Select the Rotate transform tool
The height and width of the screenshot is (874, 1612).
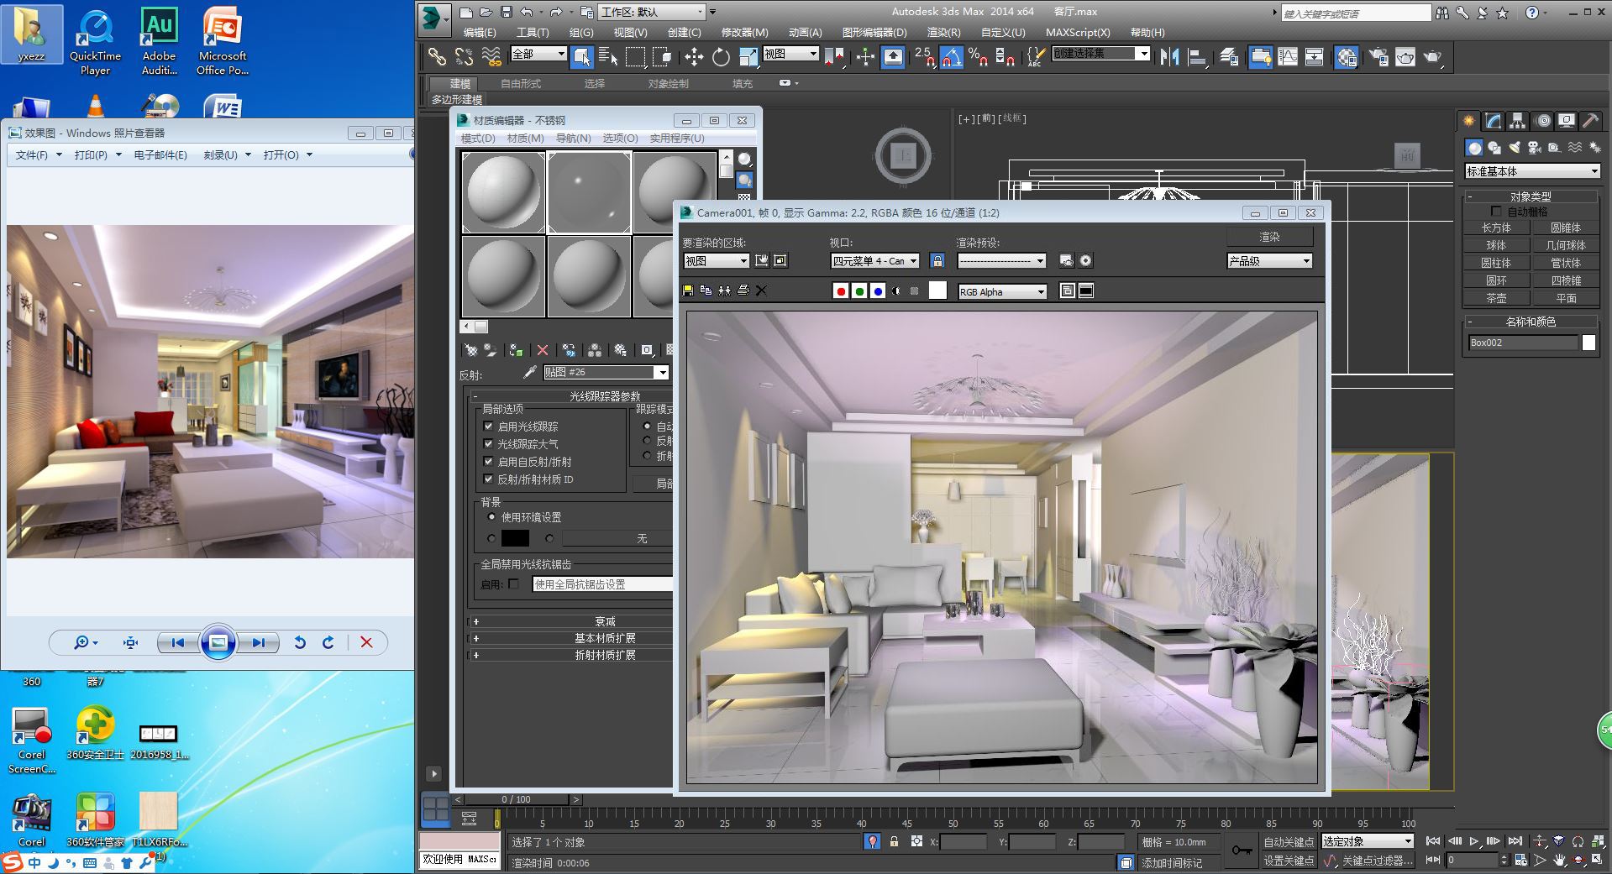[721, 57]
